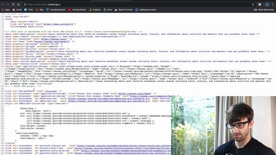Click the html lang="en-US" line
276x155 pixels.
click(17, 17)
